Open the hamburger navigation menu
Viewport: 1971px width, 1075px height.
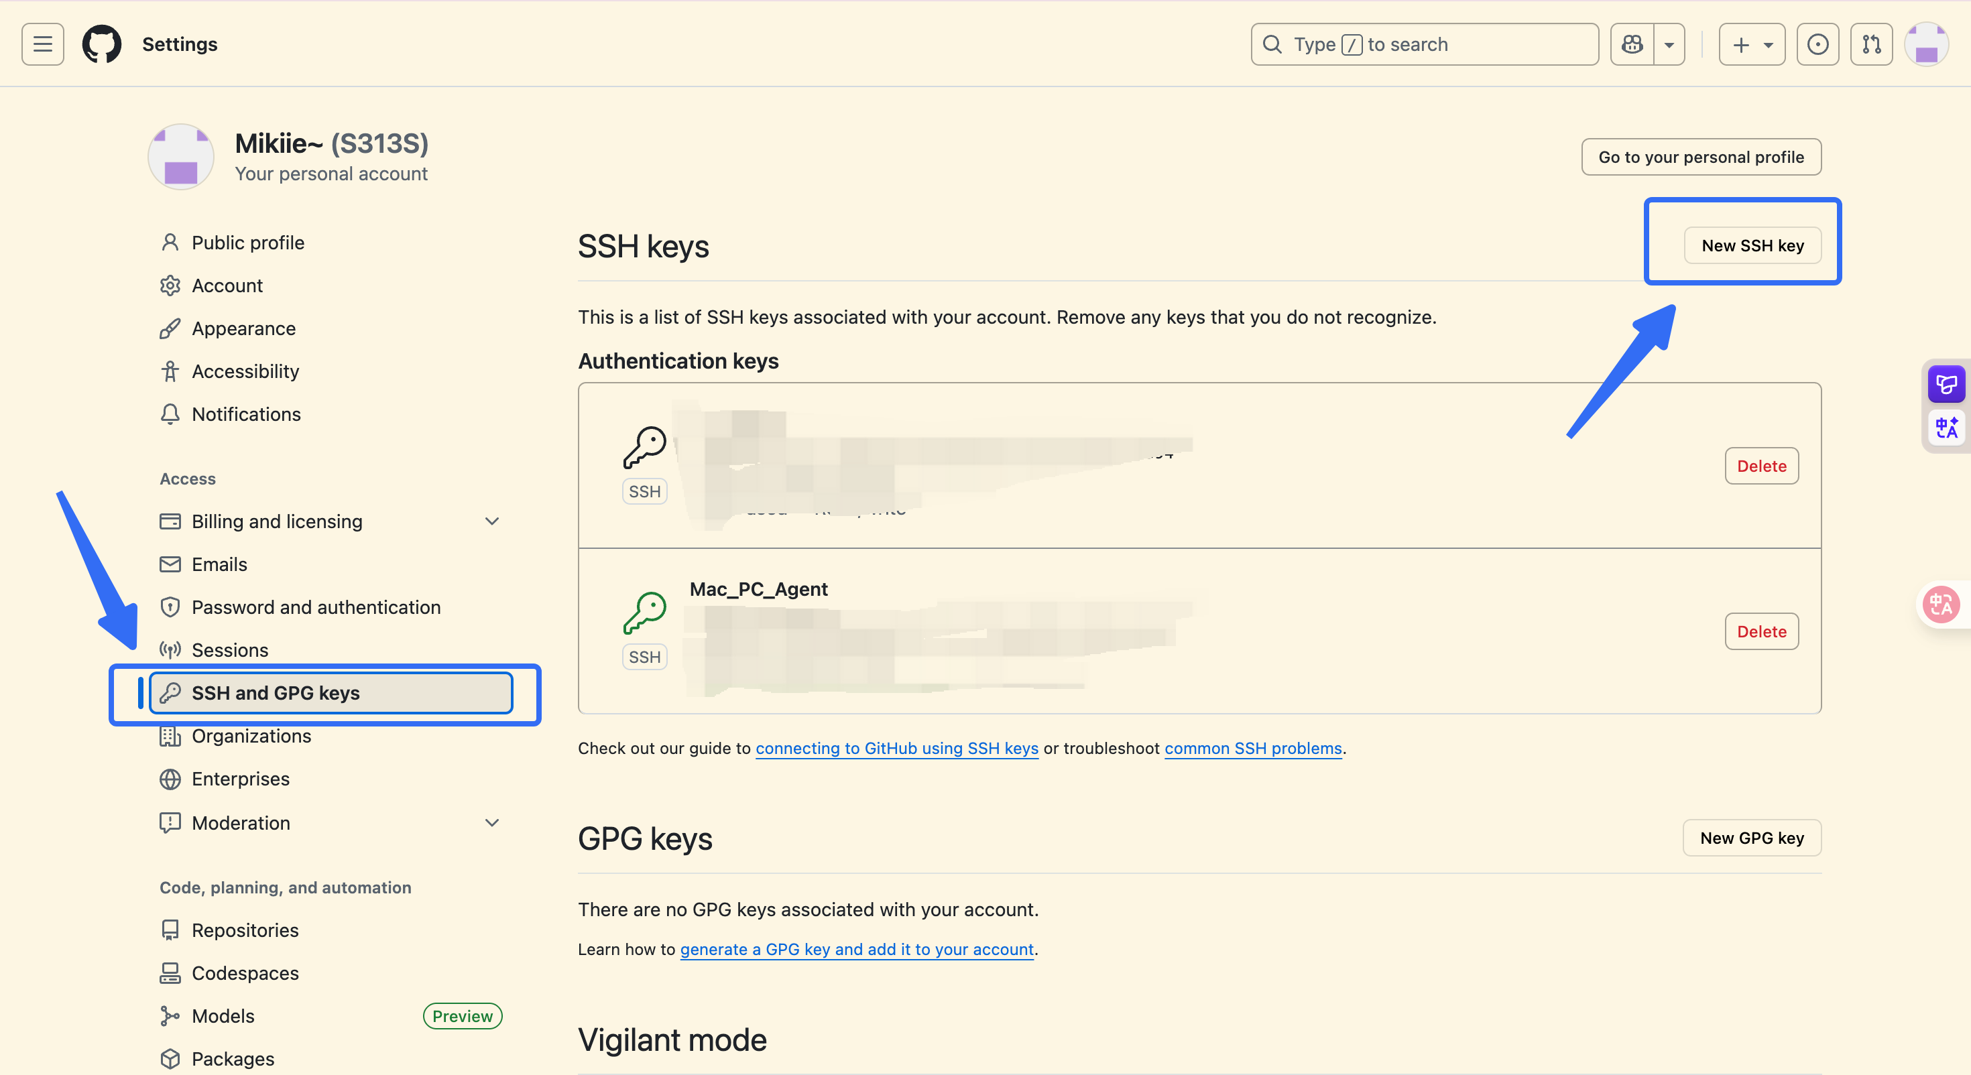[43, 44]
